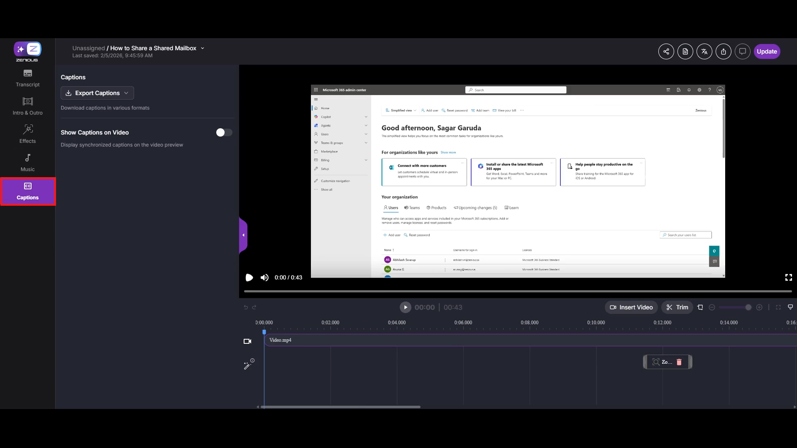Viewport: 797px width, 448px height.
Task: Collapse the side panel with purple arrow
Action: pos(243,235)
